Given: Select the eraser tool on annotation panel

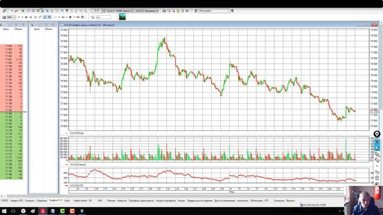Looking at the screenshot, I should [377, 160].
